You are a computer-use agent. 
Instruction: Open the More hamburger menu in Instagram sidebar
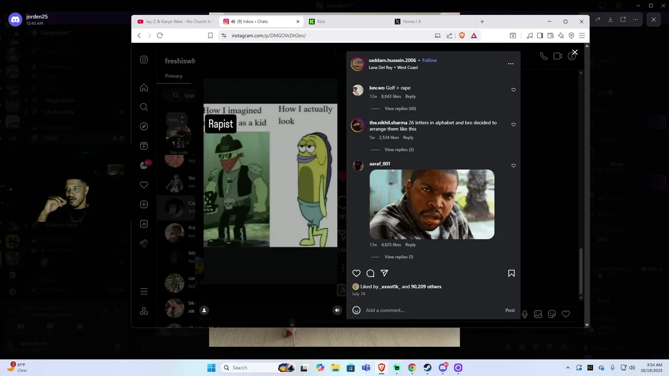point(144,291)
